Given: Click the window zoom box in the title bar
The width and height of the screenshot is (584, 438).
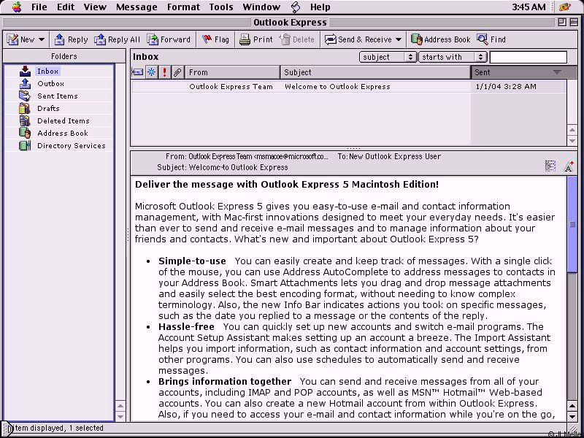Looking at the screenshot, I should pos(562,23).
